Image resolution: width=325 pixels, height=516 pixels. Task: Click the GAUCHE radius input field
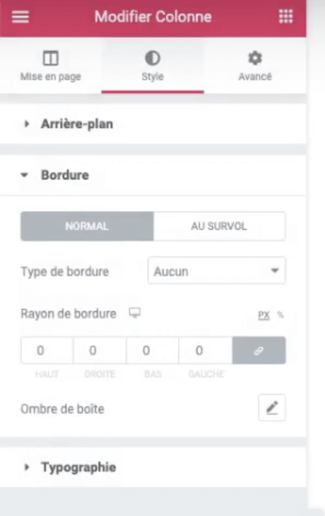tap(205, 351)
